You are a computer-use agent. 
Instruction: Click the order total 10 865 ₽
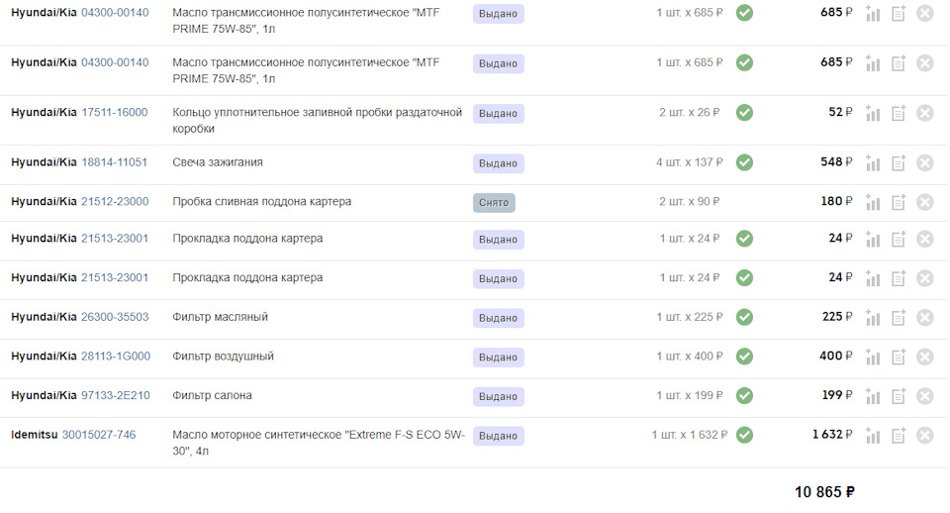pos(824,492)
